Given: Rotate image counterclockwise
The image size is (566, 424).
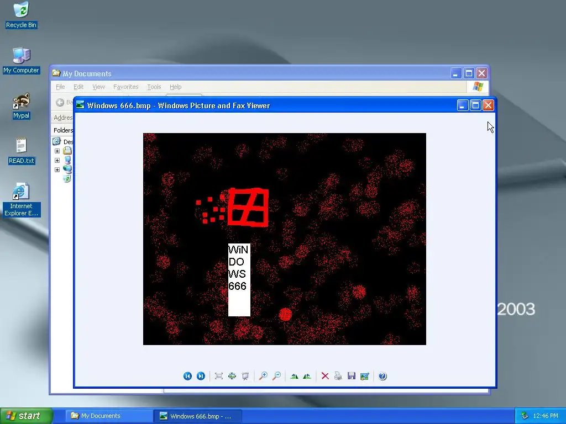Looking at the screenshot, I should (x=307, y=376).
